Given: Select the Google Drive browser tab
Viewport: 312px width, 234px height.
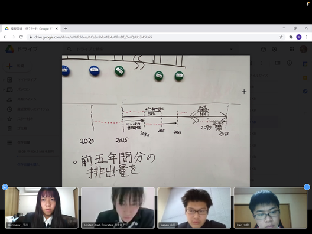Looking at the screenshot, I should 31,28.
